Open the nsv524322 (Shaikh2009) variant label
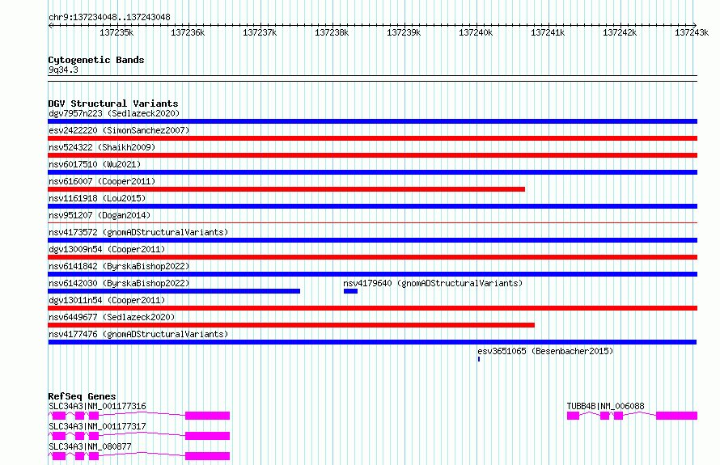Viewport: 720px width, 465px height. (102, 147)
